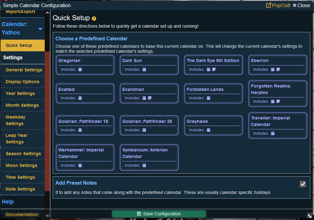This screenshot has height=220, width=314.
Task: Open Time Settings section
Action: pos(23,177)
